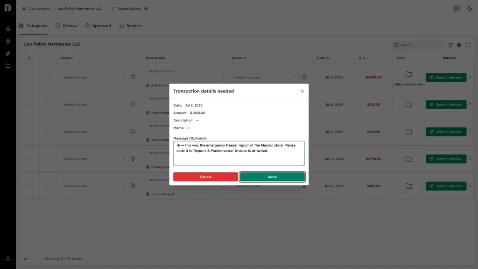
Task: Go to Companies breadcrumb
Action: point(39,8)
